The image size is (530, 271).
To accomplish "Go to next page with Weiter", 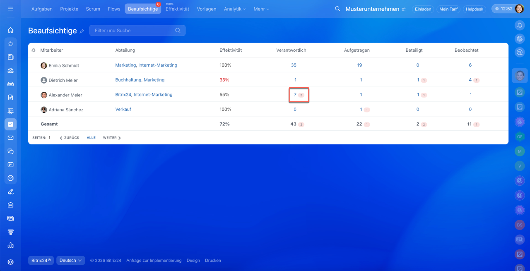I will coord(112,138).
